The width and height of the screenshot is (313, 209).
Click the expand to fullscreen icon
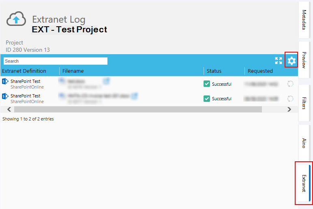[279, 61]
